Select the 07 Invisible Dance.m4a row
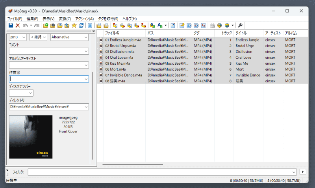315x188 pixels. (203, 75)
